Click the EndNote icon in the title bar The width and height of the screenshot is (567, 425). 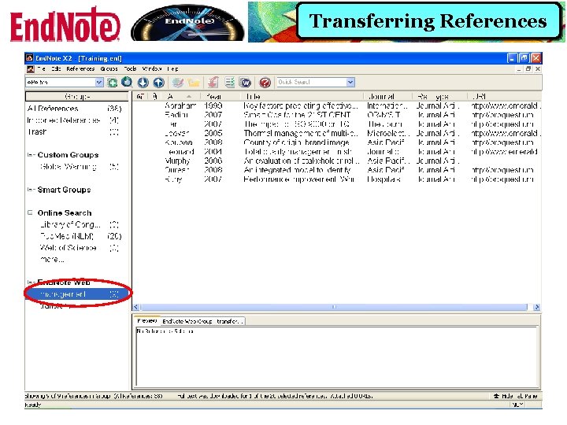29,57
